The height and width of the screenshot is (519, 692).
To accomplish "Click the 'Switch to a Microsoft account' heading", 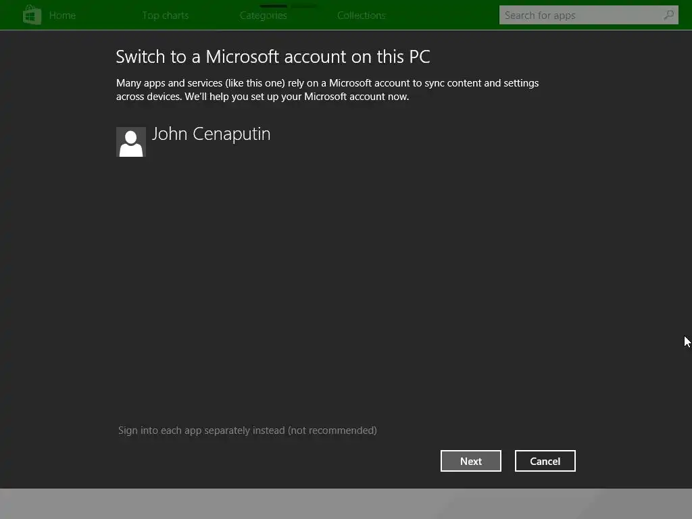I will tap(273, 57).
